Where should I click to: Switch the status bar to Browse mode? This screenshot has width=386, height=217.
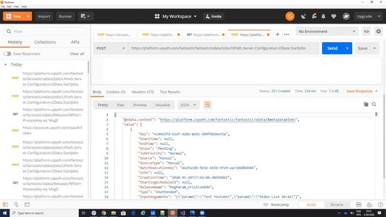point(337,204)
